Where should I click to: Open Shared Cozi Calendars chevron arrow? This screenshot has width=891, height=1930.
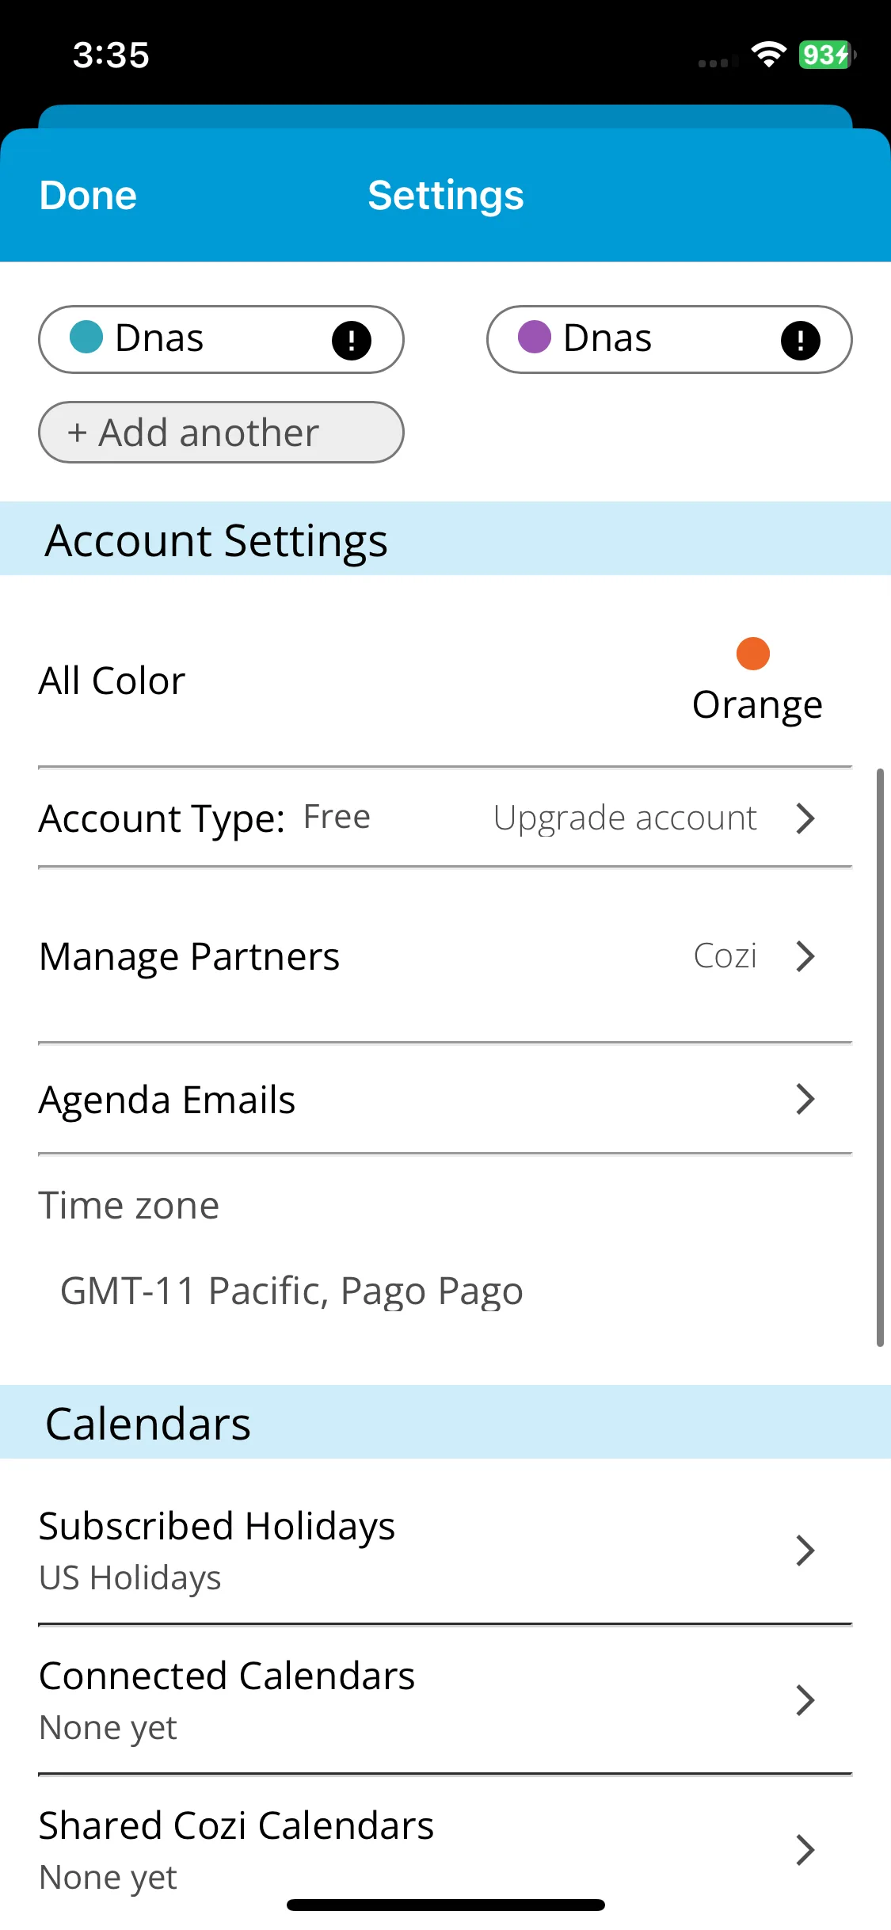pyautogui.click(x=805, y=1850)
